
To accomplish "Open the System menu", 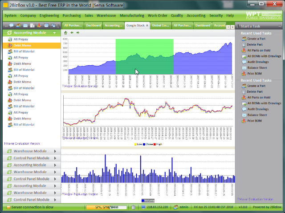I will coord(10,16).
